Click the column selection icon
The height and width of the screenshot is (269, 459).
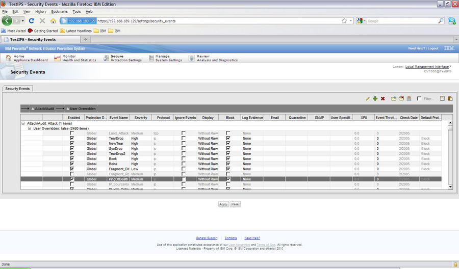(409, 98)
